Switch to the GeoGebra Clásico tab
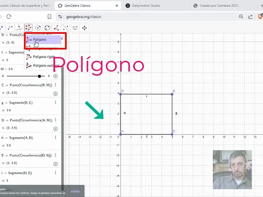The width and height of the screenshot is (263, 197). pyautogui.click(x=88, y=5)
